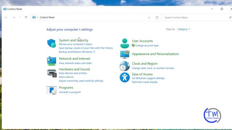Image resolution: width=232 pixels, height=130 pixels.
Task: Open Appearance and Personalization heading link
Action: pyautogui.click(x=156, y=54)
